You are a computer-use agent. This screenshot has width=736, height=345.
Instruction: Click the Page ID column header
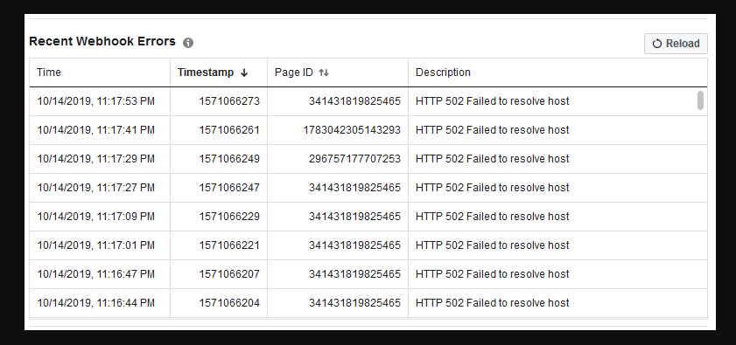click(x=338, y=72)
